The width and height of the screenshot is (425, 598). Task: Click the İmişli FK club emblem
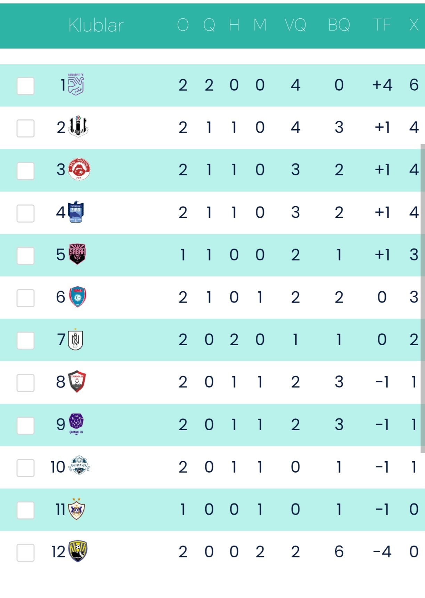[79, 465]
